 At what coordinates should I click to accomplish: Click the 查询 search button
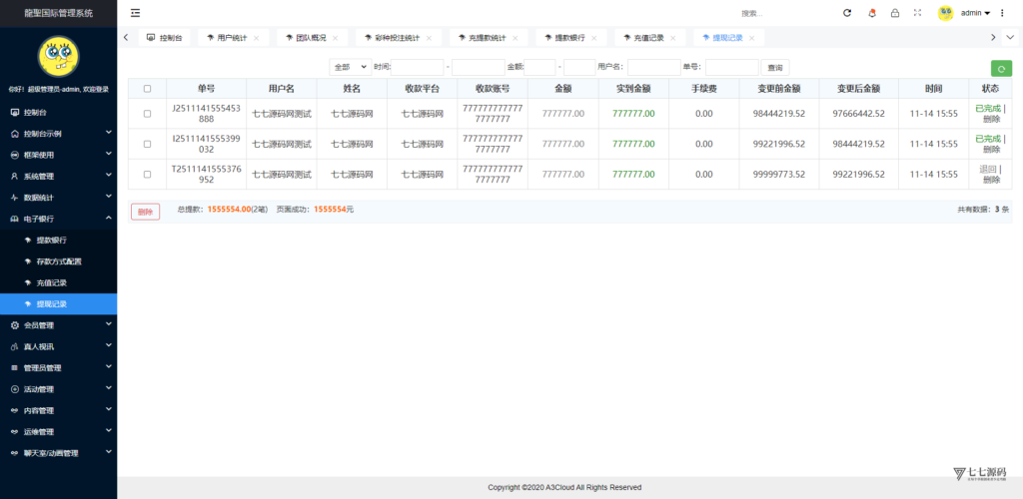tap(774, 68)
